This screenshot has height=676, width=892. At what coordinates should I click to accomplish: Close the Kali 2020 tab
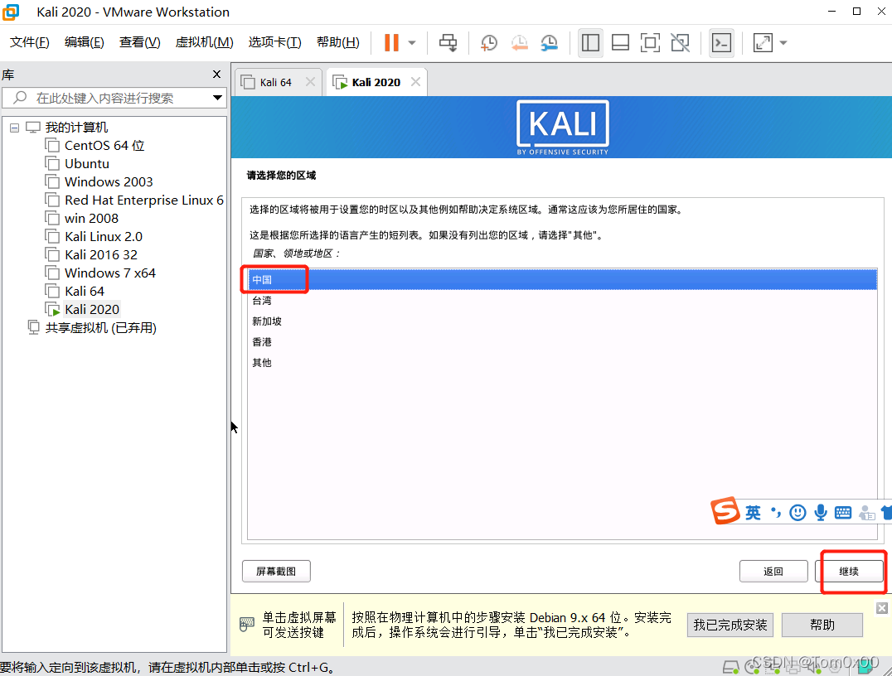(416, 82)
